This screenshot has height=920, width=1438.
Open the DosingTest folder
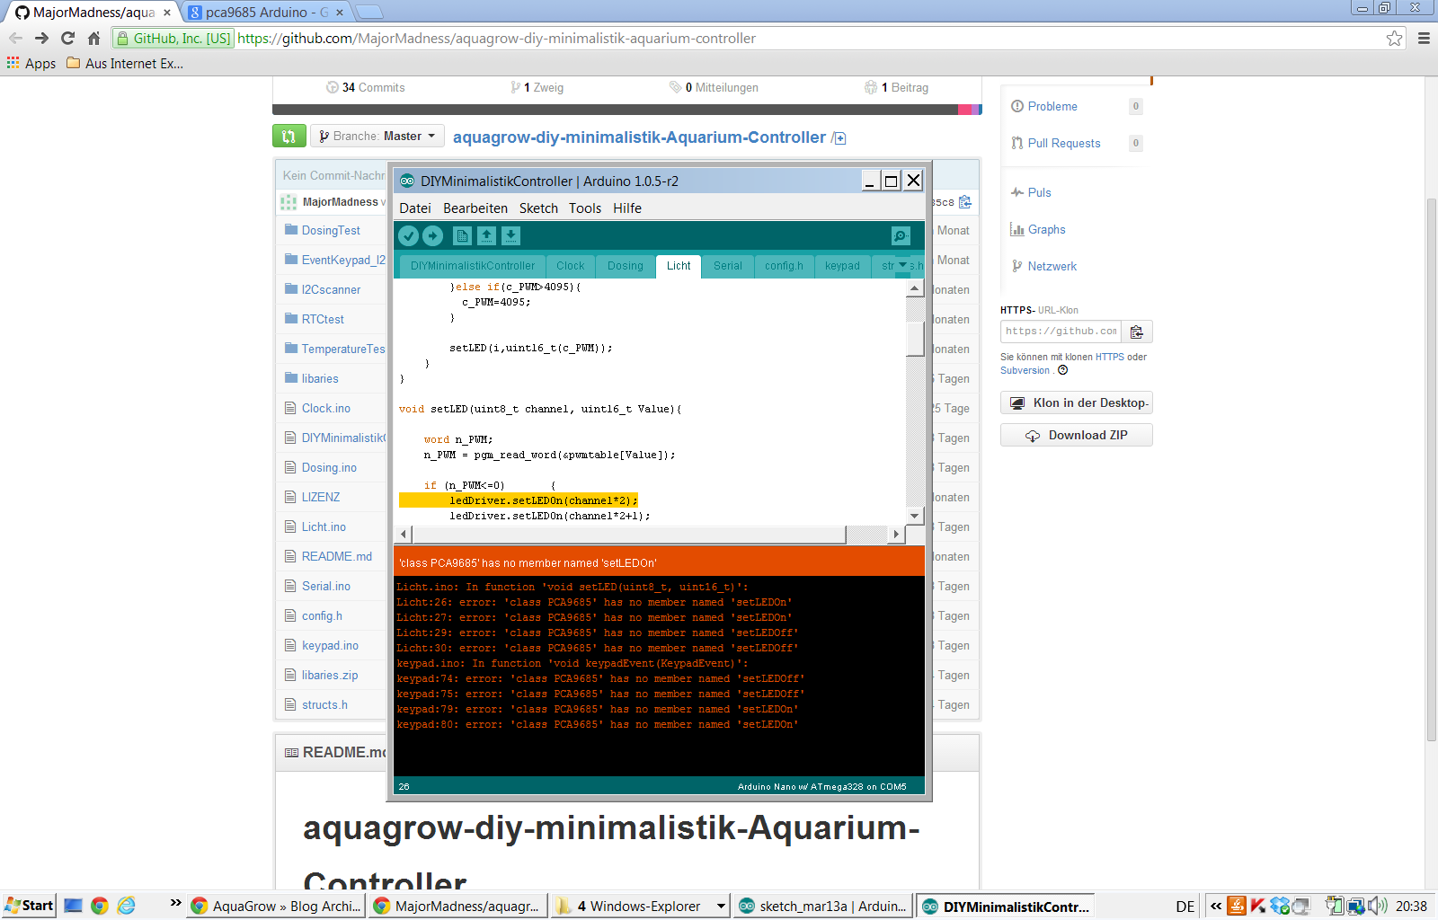[x=331, y=230]
